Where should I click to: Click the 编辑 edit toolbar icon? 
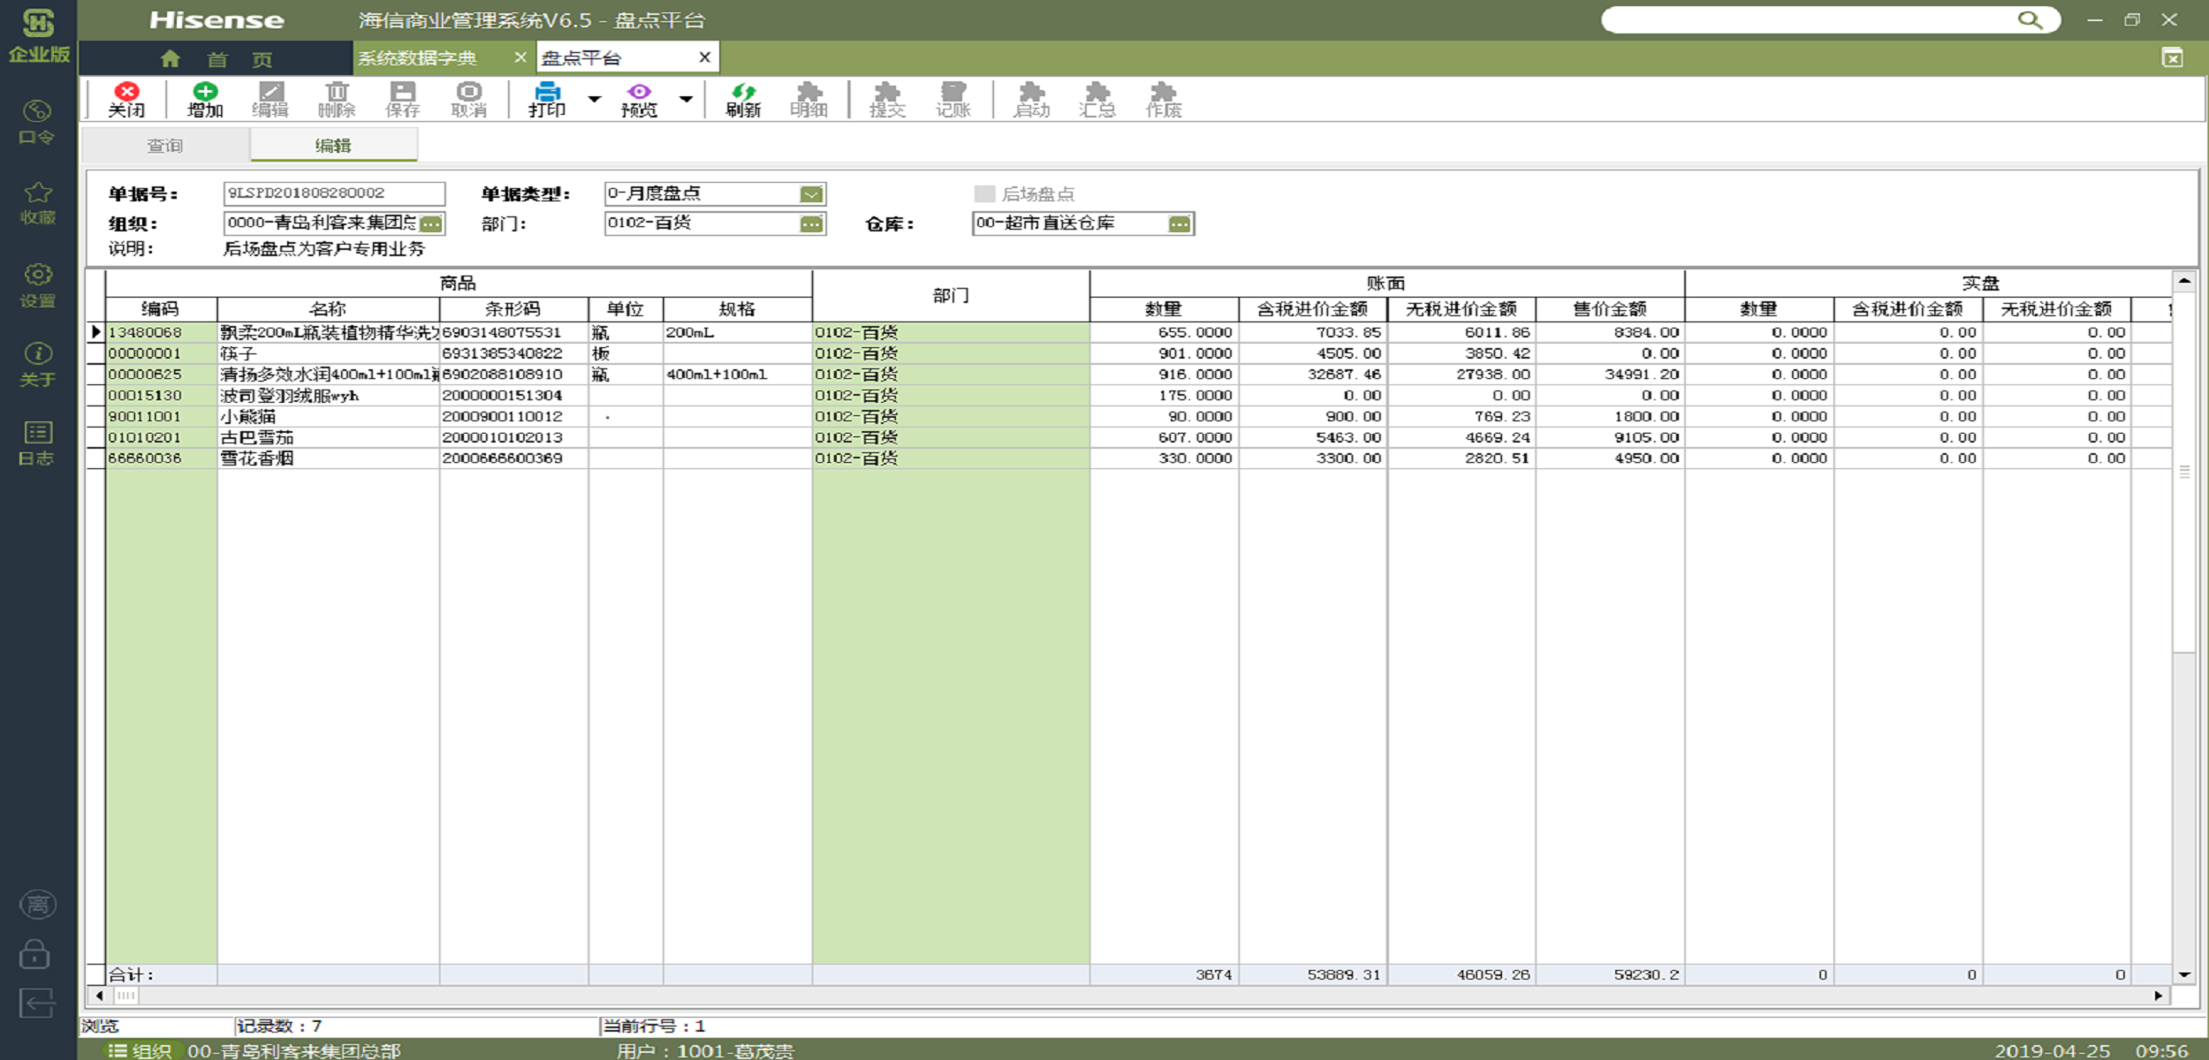pyautogui.click(x=270, y=99)
